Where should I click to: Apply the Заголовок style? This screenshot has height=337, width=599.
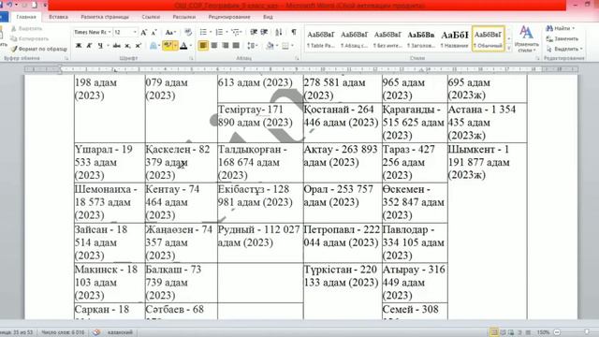(421, 38)
